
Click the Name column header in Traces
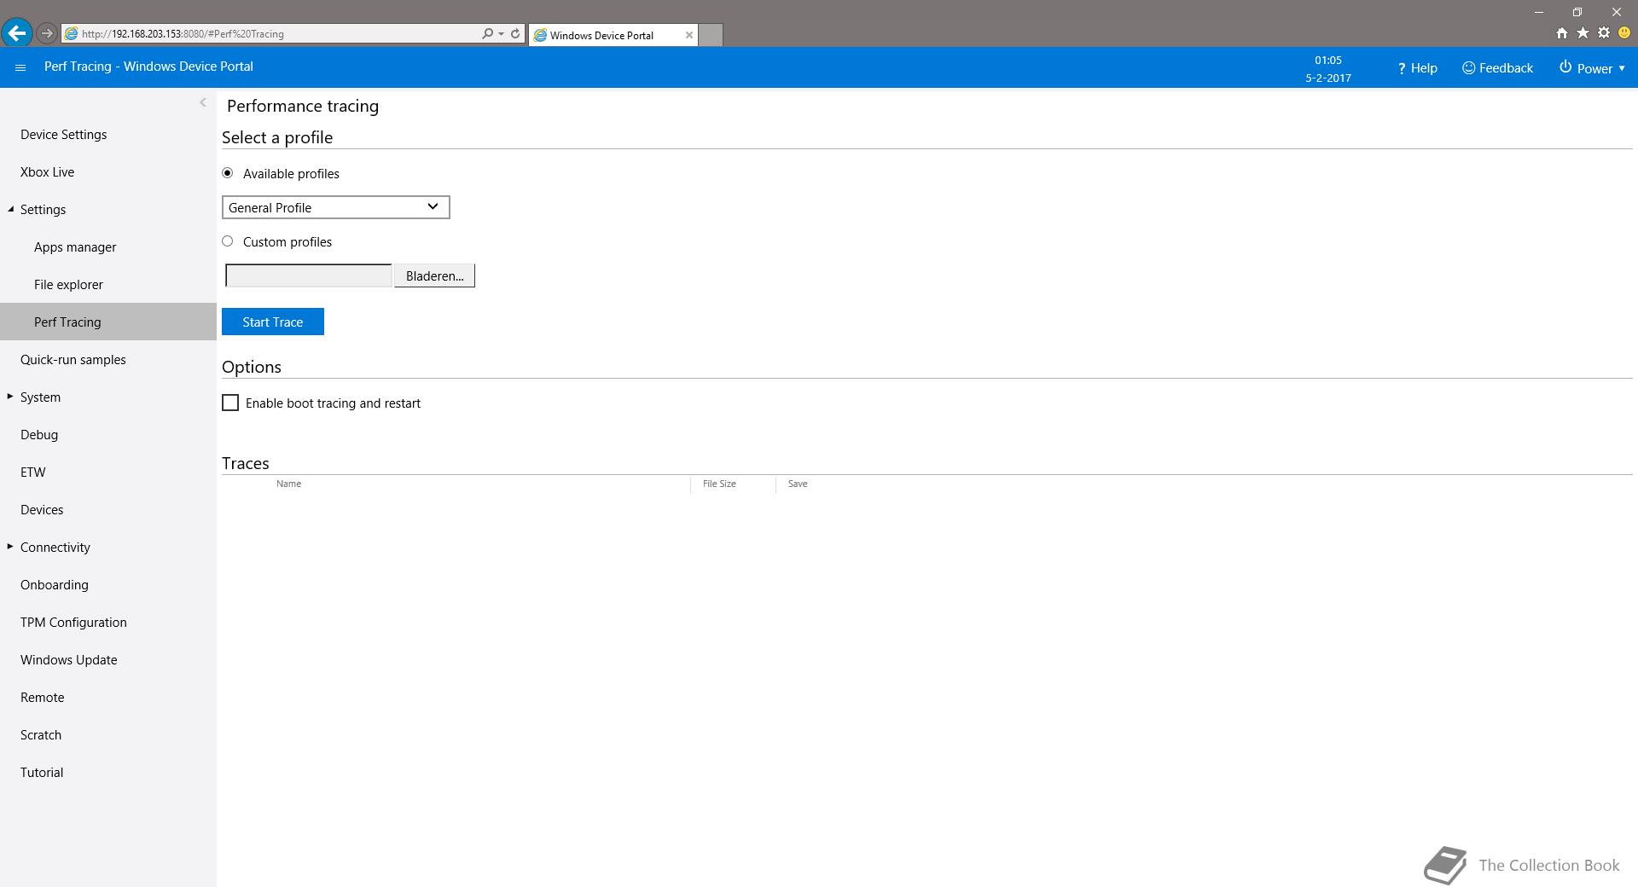point(288,484)
